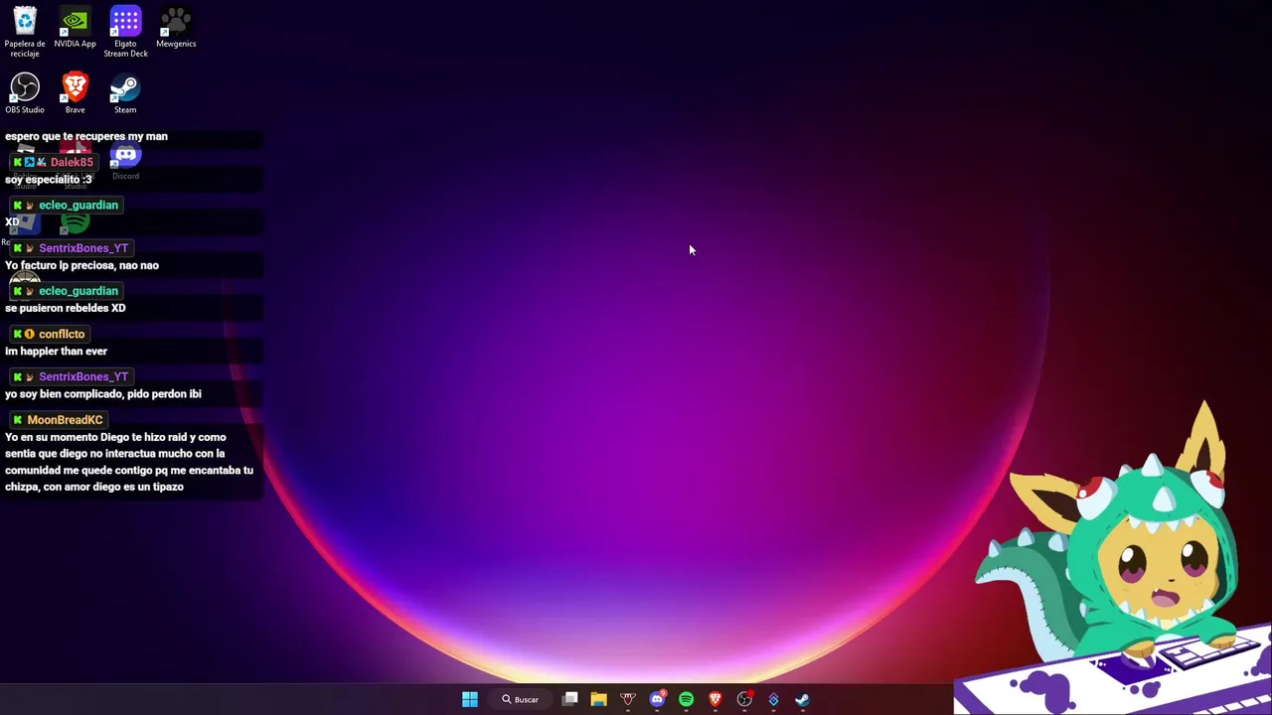The image size is (1272, 715).
Task: Open Task View from the taskbar
Action: click(x=569, y=699)
